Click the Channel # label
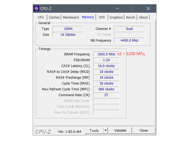194x142 pixels. (103, 29)
